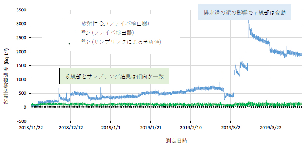Click the 2019/1/1 date axis label
This screenshot has width=308, height=148.
(111, 128)
